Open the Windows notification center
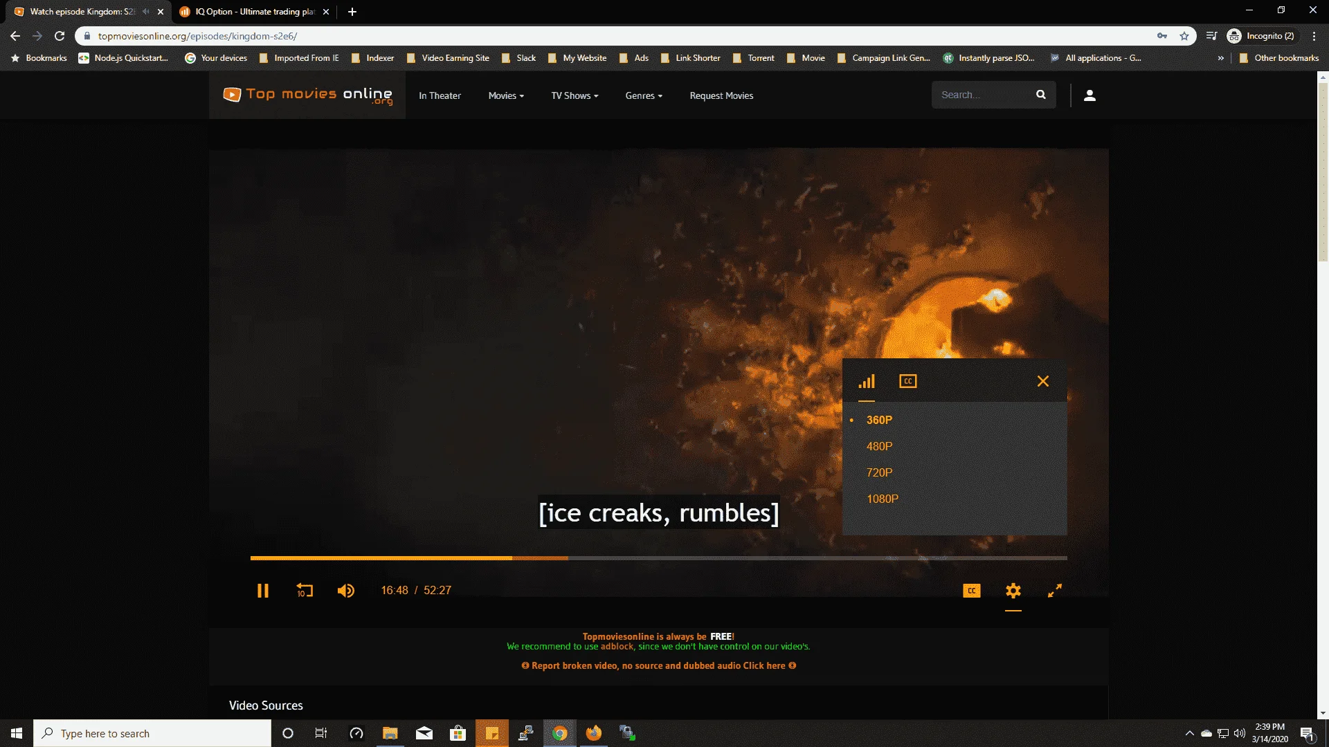This screenshot has width=1329, height=747. [x=1308, y=734]
